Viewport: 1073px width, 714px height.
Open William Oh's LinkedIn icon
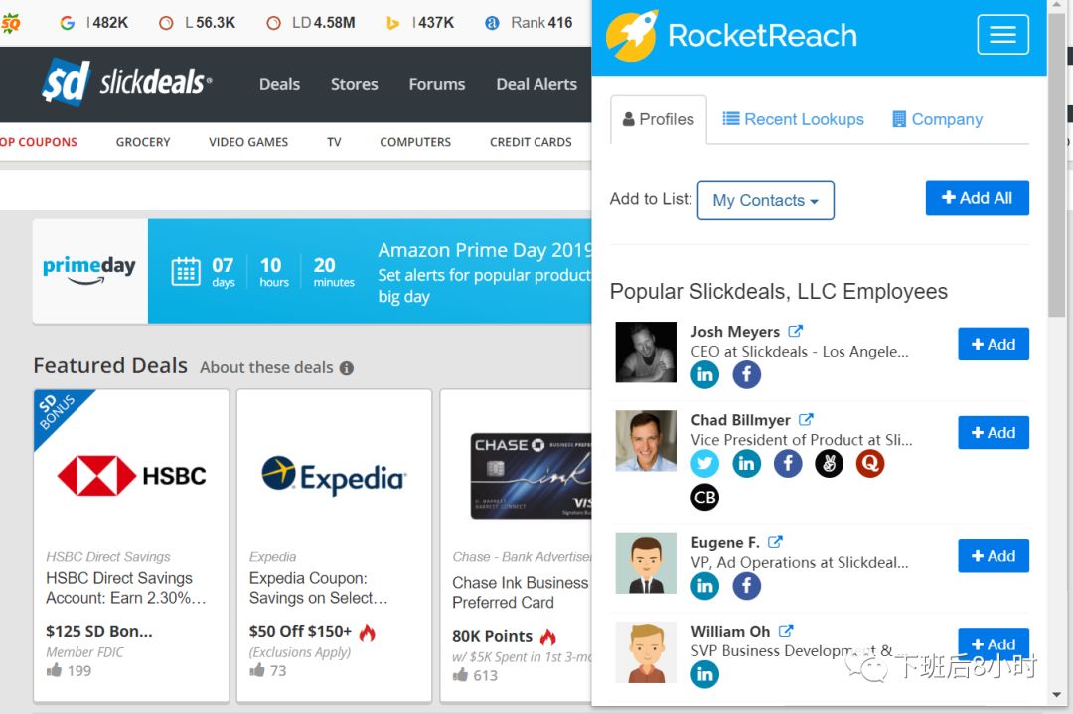[704, 674]
